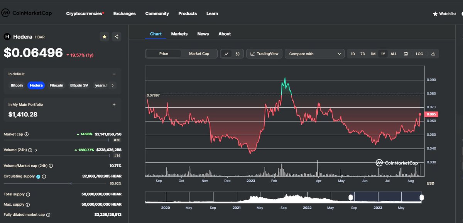The width and height of the screenshot is (463, 223).
Task: Add Hedera to watchlist with star icon
Action: point(105,37)
